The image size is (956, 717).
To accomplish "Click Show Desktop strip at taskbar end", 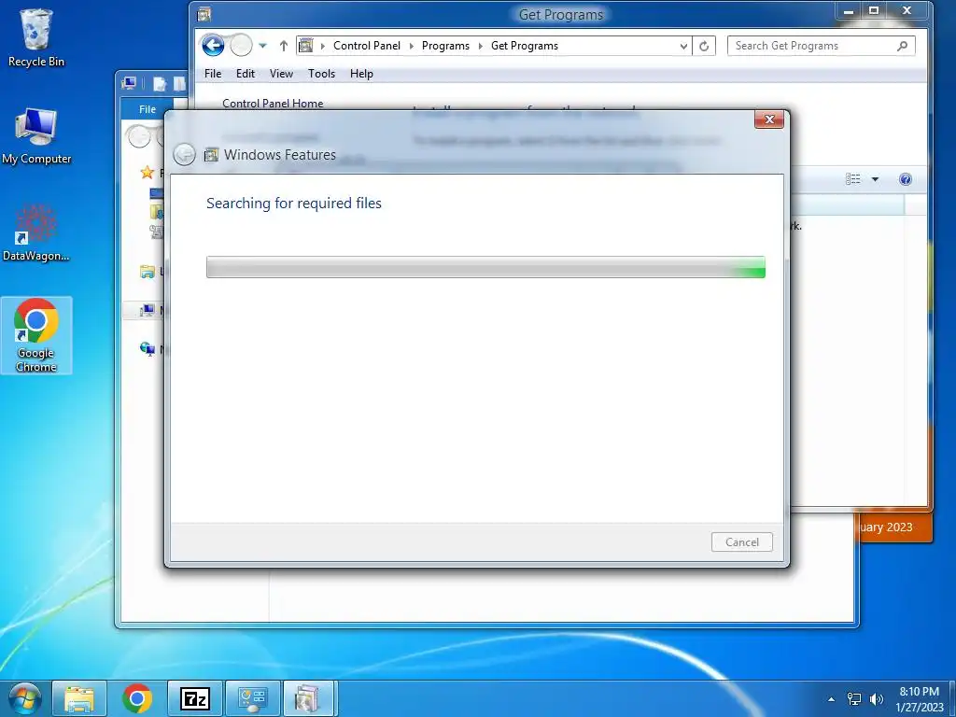I will (x=952, y=698).
